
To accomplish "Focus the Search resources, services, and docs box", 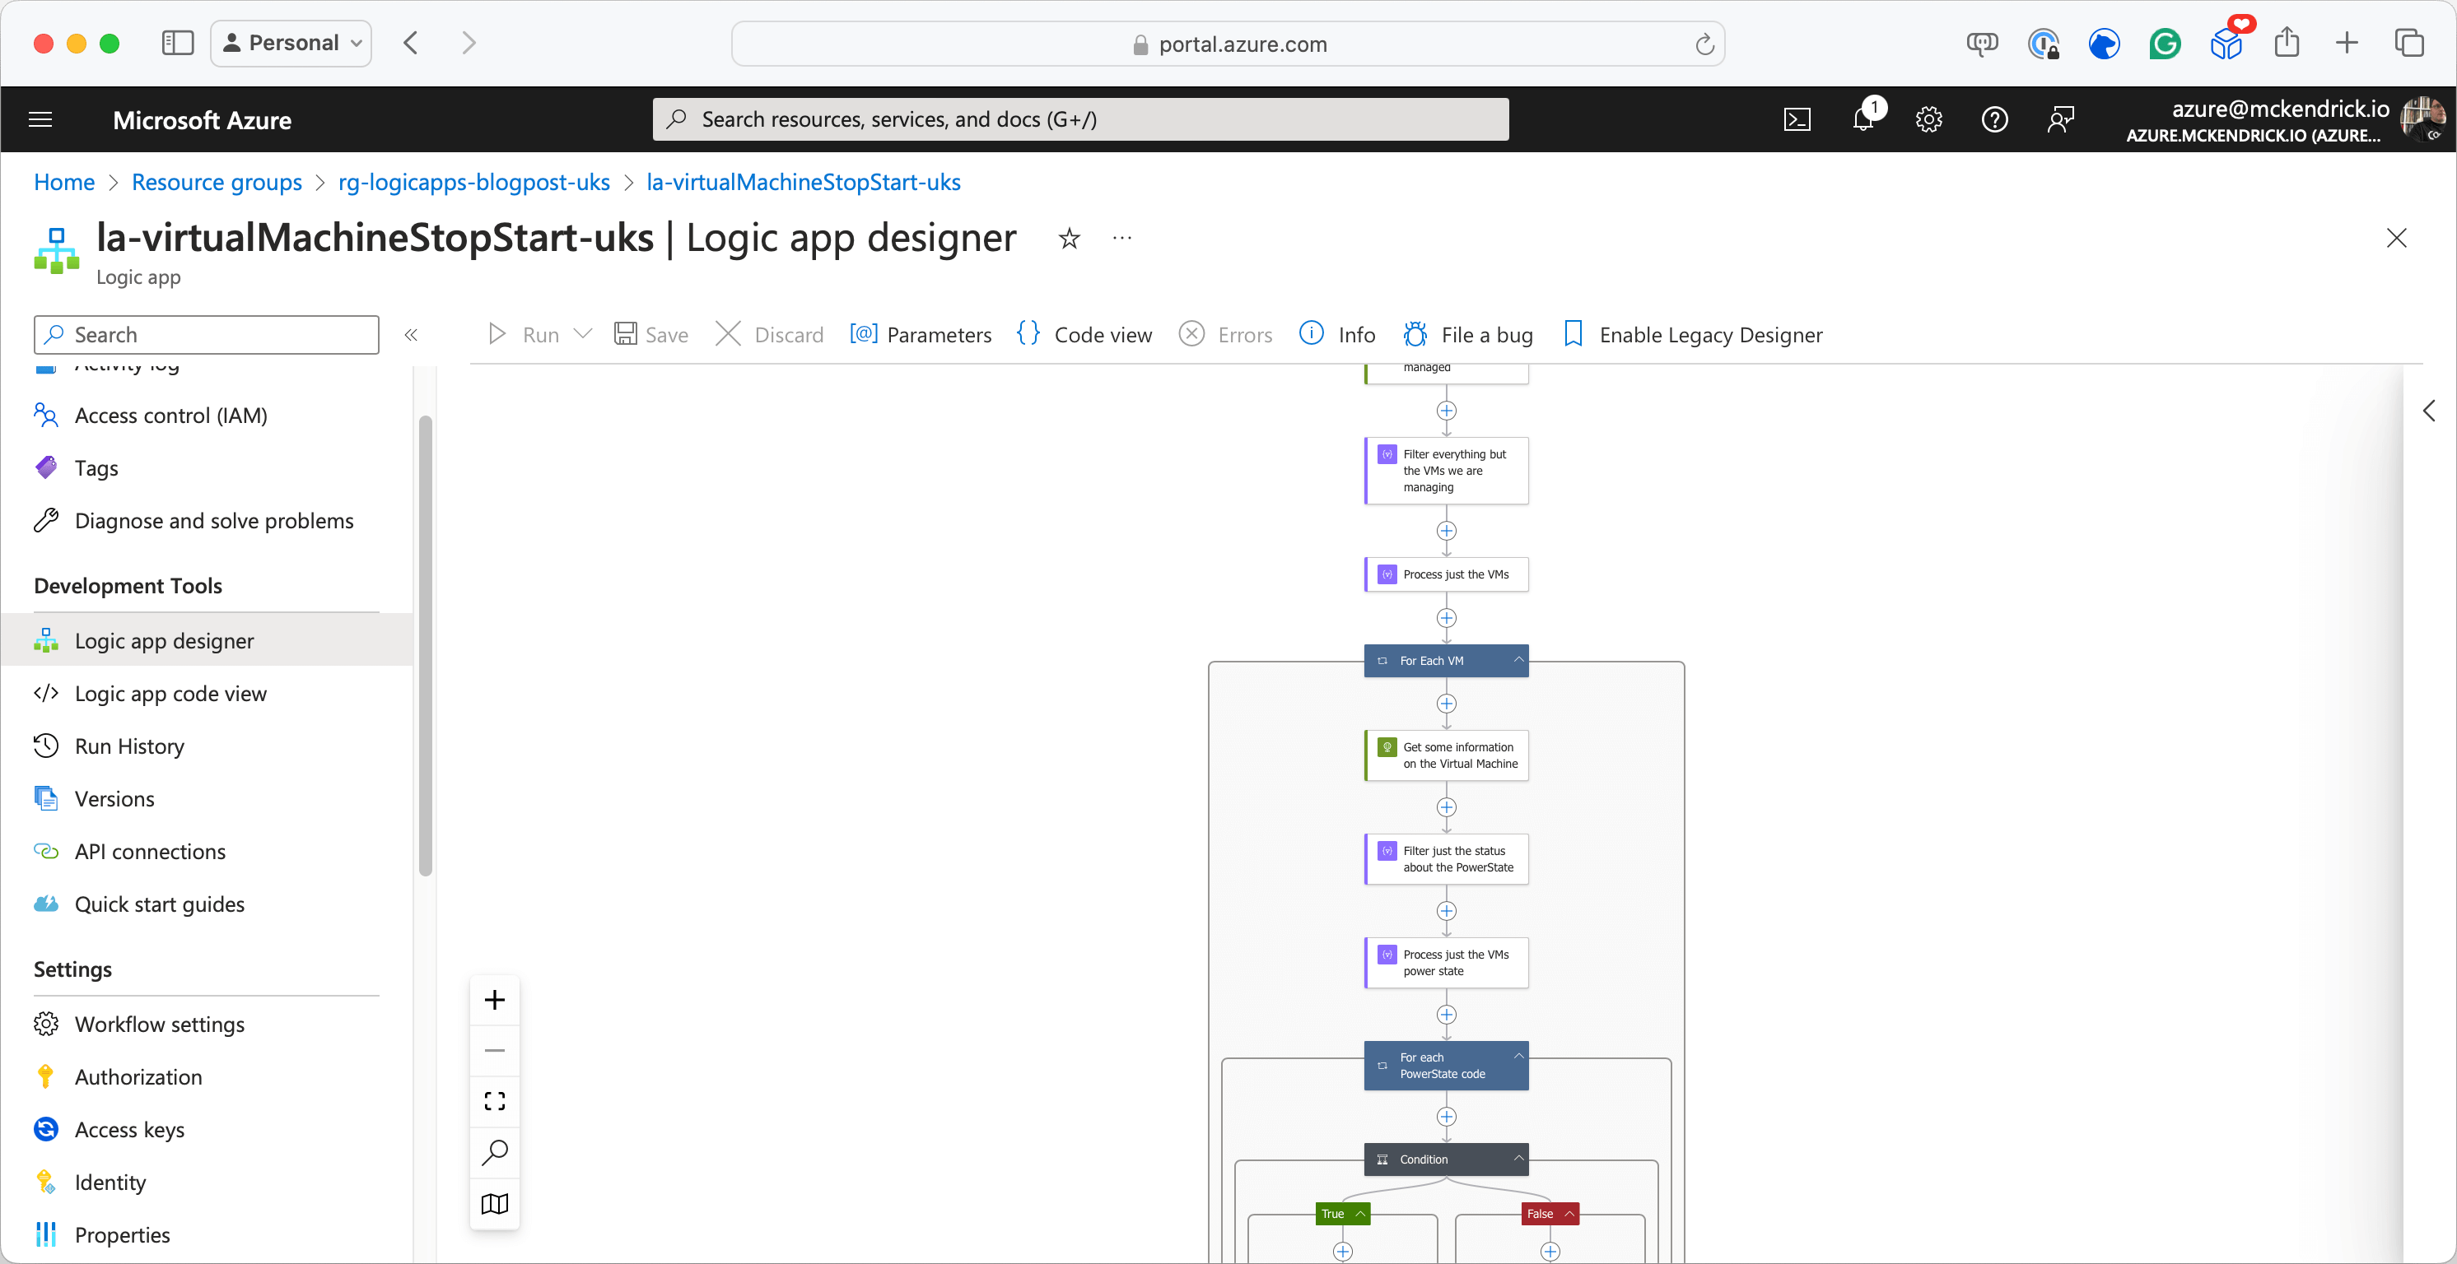I will (x=1080, y=119).
